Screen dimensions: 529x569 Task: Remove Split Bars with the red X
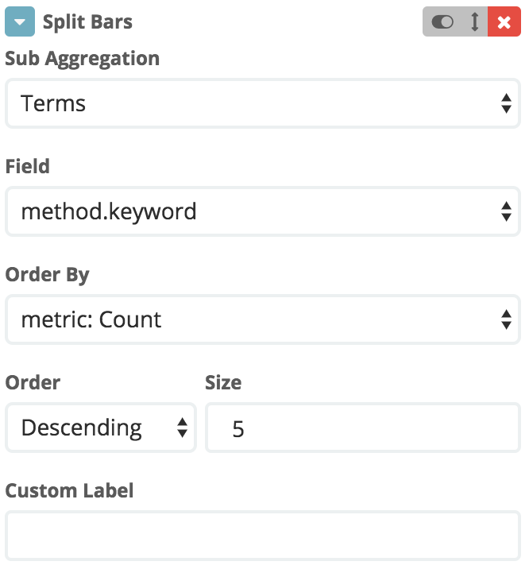click(x=504, y=21)
